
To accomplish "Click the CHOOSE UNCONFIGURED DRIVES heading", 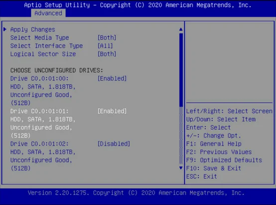I will tap(57, 70).
